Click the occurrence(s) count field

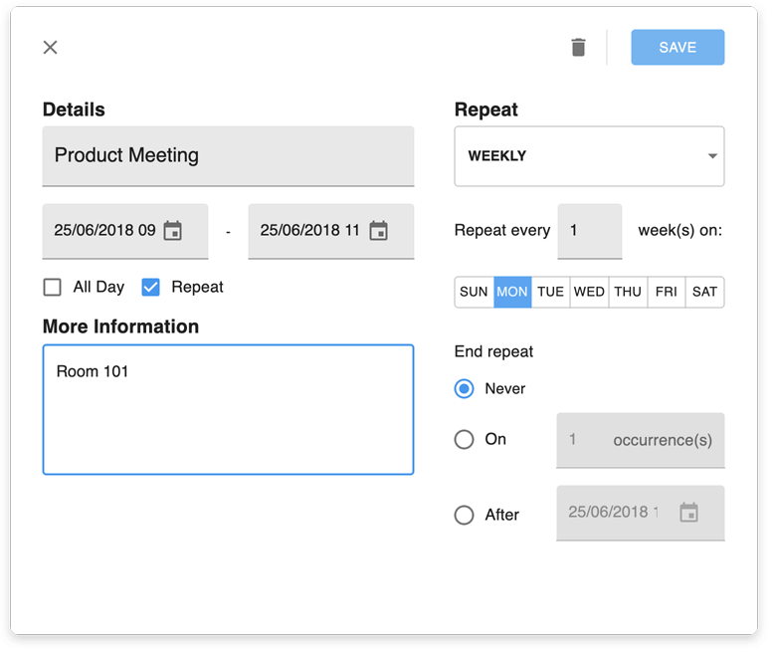click(640, 440)
